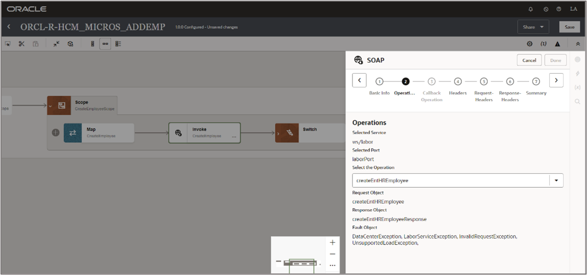This screenshot has width=587, height=275.
Task: Click the createEntHREmployeeResponse text
Action: (x=390, y=219)
